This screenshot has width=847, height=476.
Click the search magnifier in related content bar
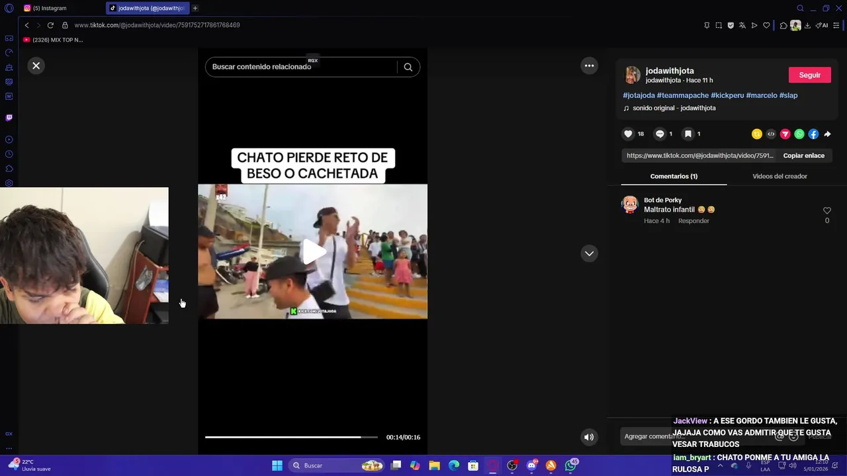(408, 67)
